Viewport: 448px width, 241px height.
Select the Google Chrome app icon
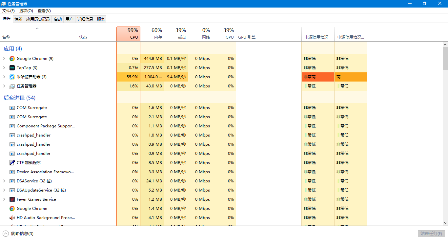coord(12,59)
